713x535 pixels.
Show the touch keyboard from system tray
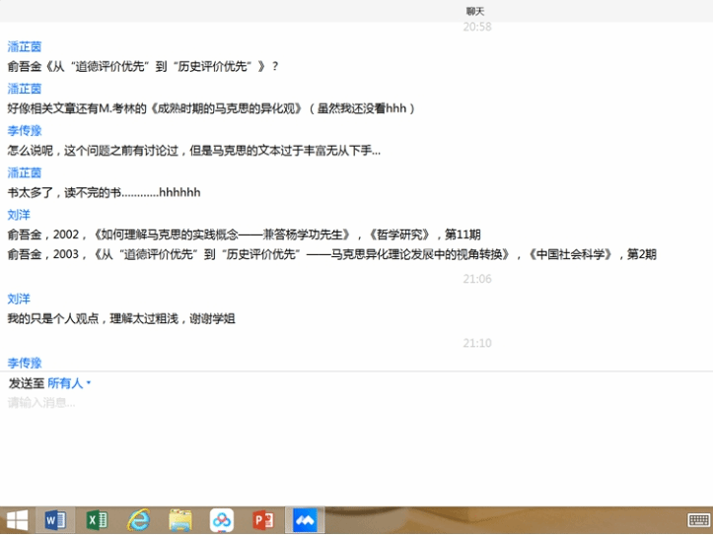697,520
